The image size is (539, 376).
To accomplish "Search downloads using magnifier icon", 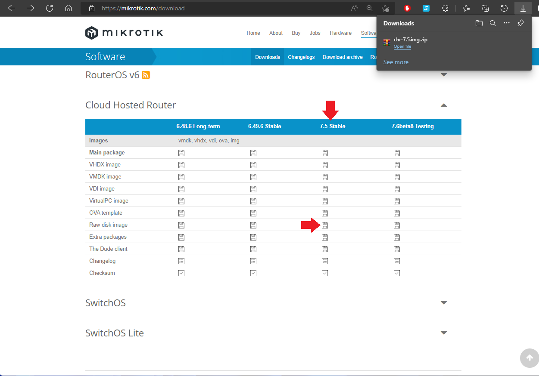I will (493, 23).
